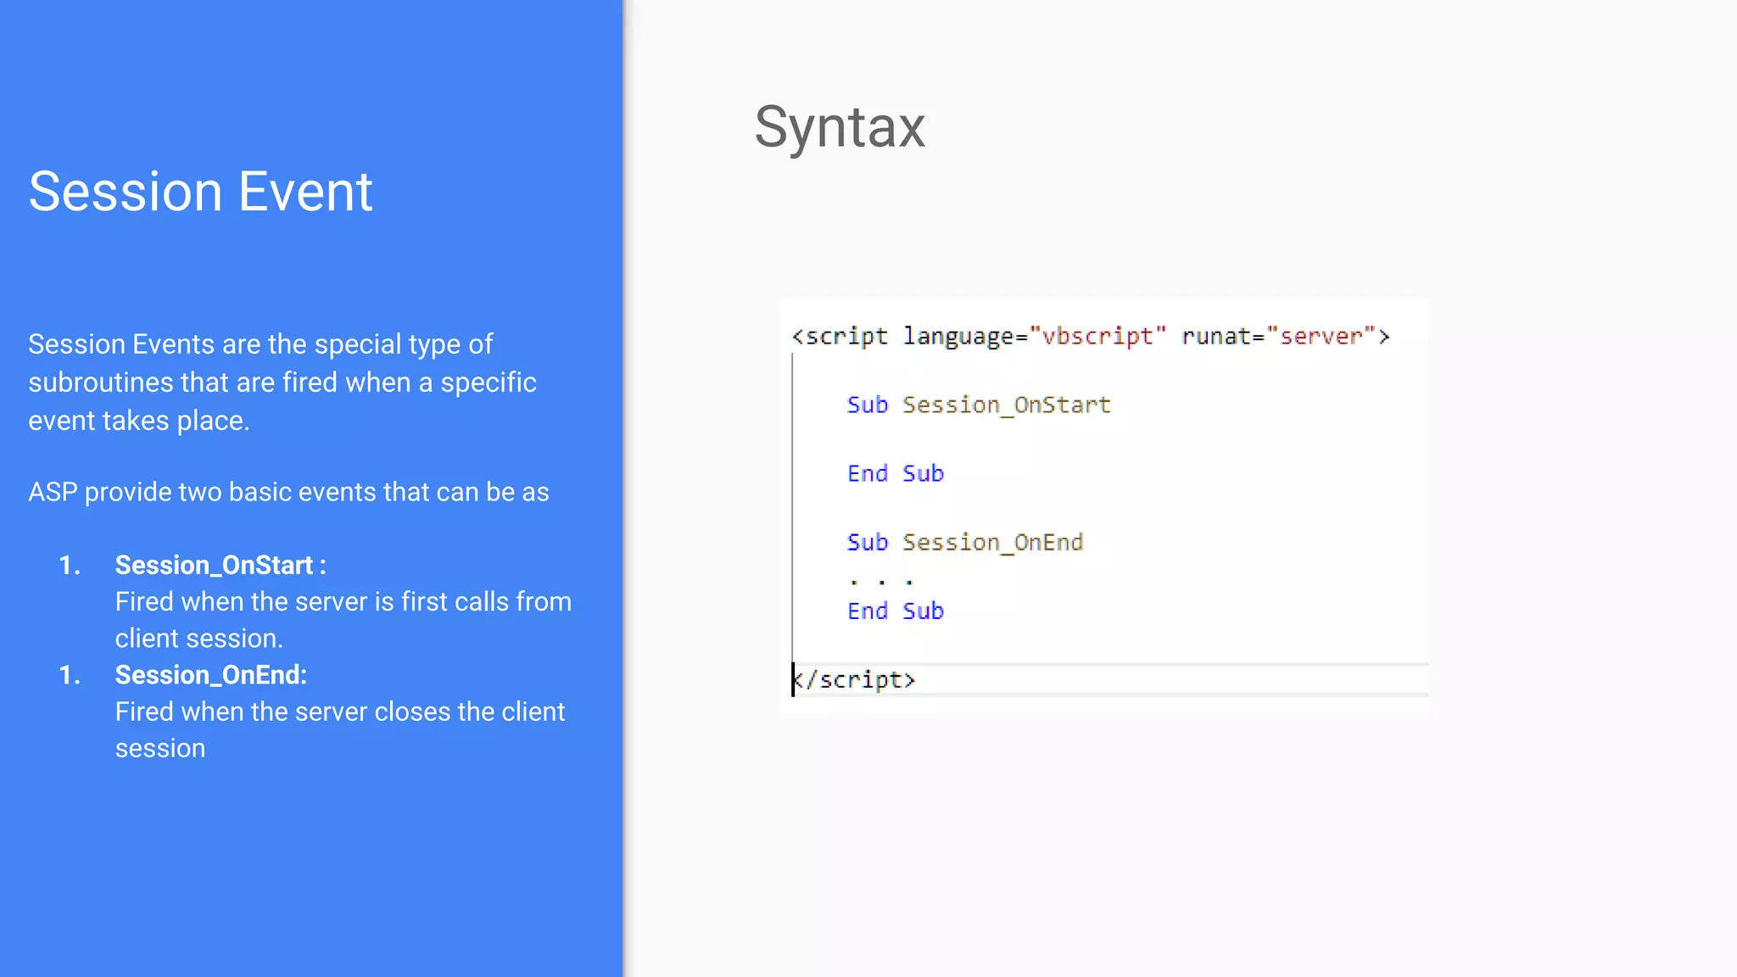Select the Session Events definition paragraph
The width and height of the screenshot is (1737, 977).
pos(282,382)
